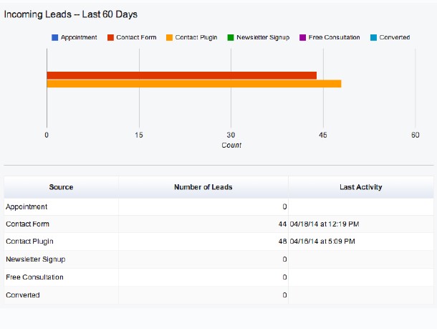Click the 04/18/14 at 12:19 PM cell
The height and width of the screenshot is (329, 437).
tap(325, 224)
